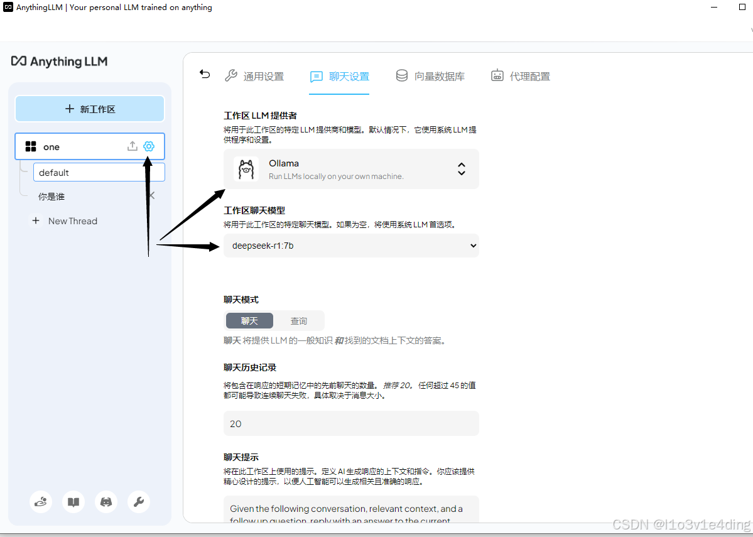Open the 通用设置 general settings tab
This screenshot has height=537, width=753.
coord(254,76)
